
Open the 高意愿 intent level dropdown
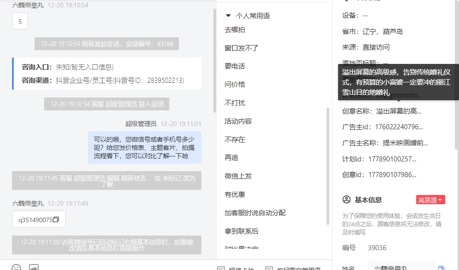click(x=430, y=200)
